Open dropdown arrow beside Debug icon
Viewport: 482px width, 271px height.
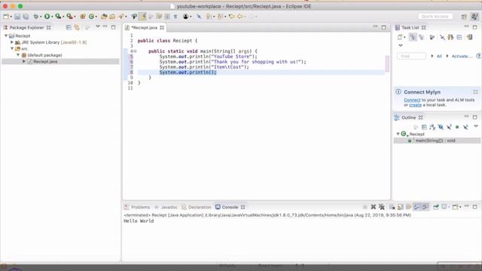pyautogui.click(x=41, y=17)
